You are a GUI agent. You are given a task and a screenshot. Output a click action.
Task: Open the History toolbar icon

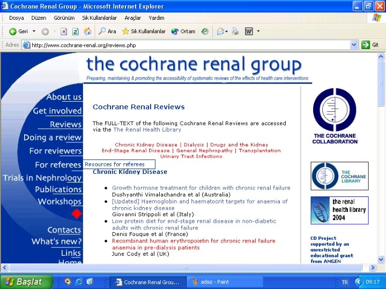(x=205, y=31)
